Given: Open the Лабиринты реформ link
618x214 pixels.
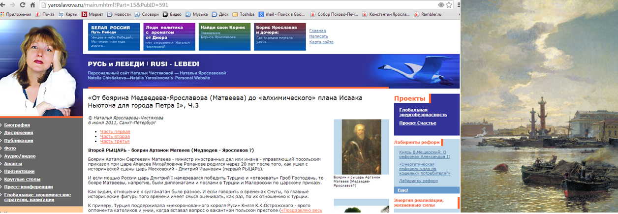Looking at the screenshot, I should [x=419, y=181].
